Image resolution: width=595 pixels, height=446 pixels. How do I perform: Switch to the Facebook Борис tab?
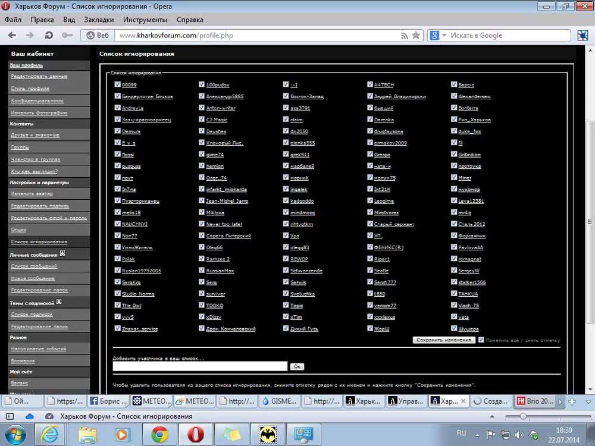[108, 401]
